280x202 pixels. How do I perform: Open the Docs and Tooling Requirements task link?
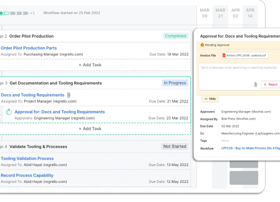point(33,95)
